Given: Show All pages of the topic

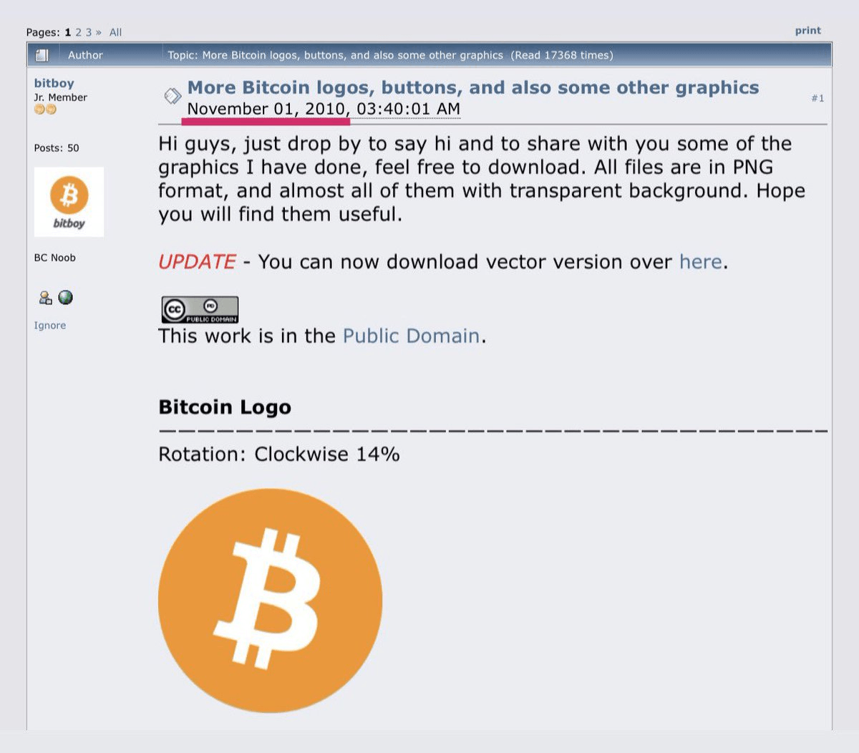Looking at the screenshot, I should (x=115, y=32).
